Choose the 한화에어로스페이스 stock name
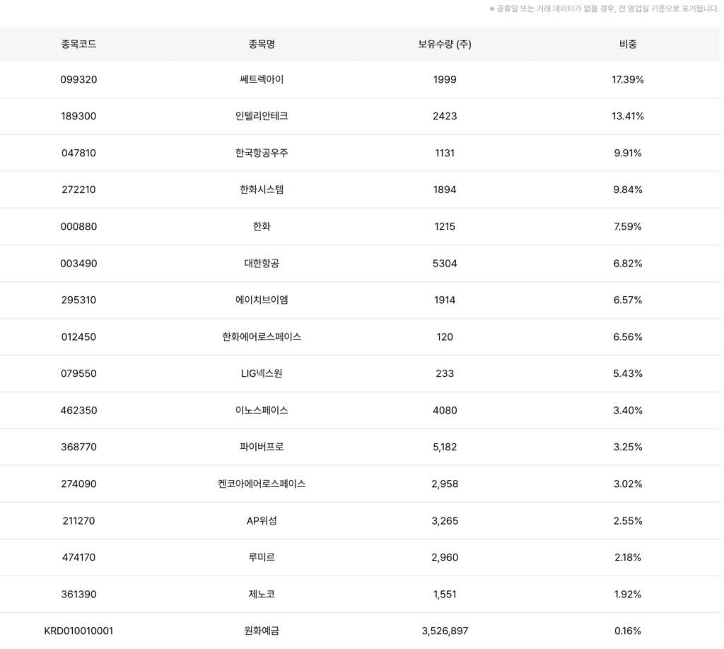 pyautogui.click(x=262, y=337)
